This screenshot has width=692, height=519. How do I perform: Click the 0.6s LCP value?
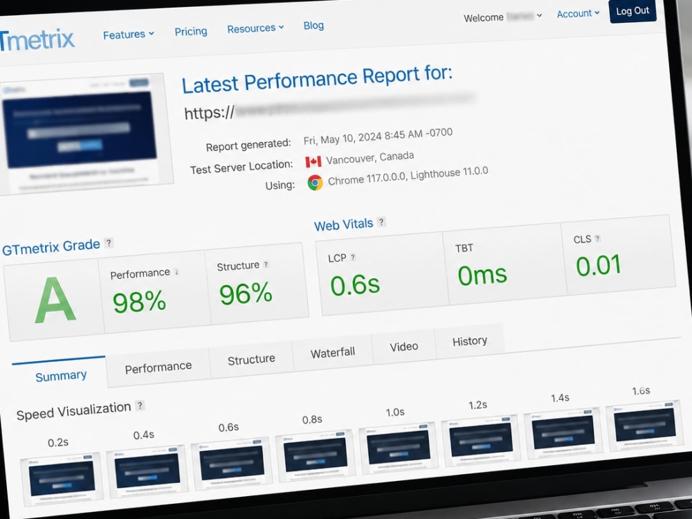point(355,284)
